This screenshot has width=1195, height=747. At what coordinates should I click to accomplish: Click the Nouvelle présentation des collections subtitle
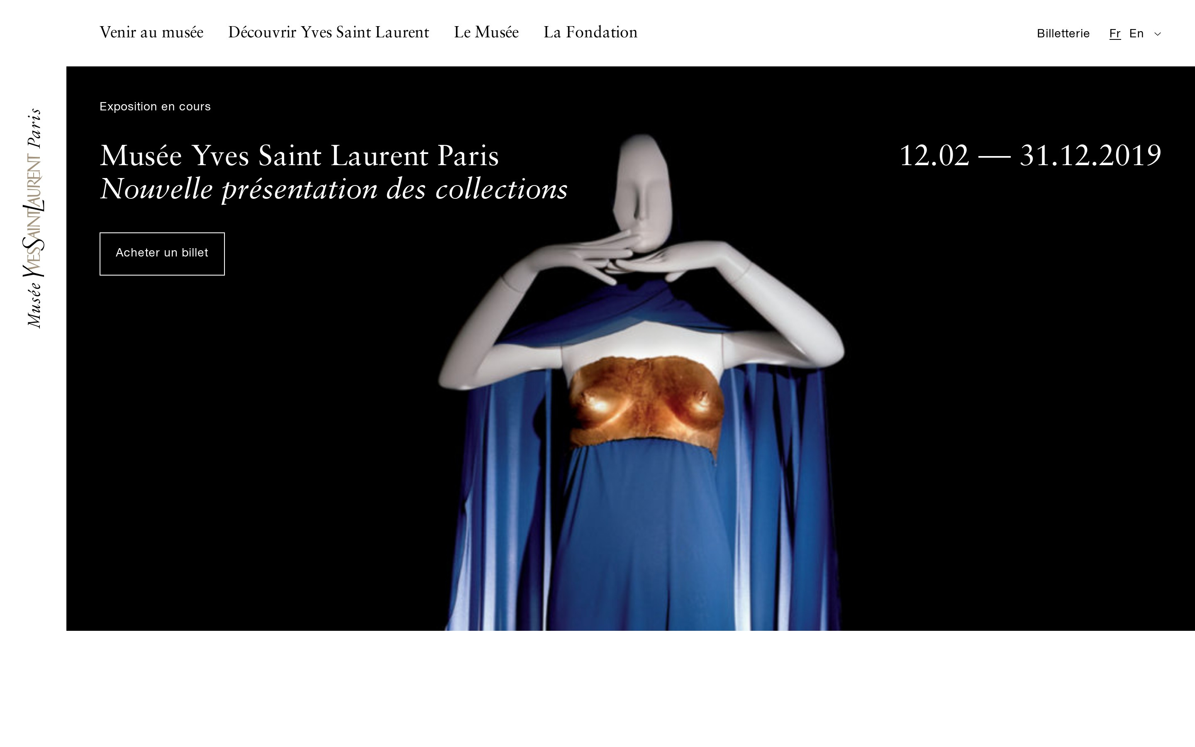tap(334, 189)
